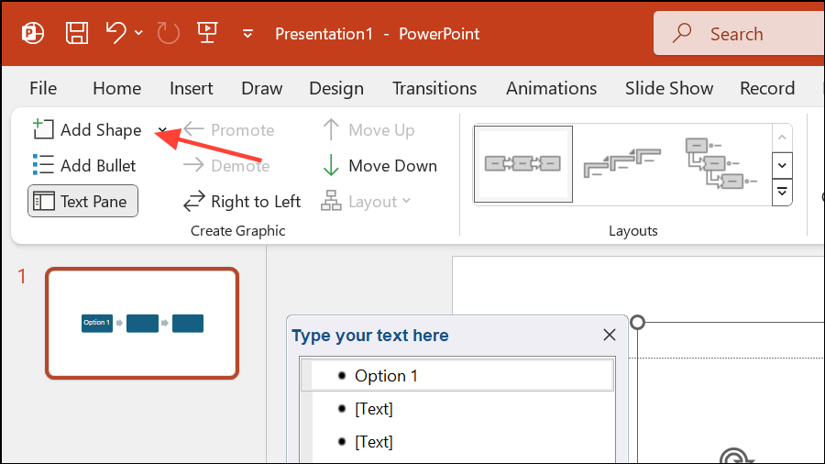Click Add Bullet in Create Graphic
The height and width of the screenshot is (464, 825).
click(84, 166)
